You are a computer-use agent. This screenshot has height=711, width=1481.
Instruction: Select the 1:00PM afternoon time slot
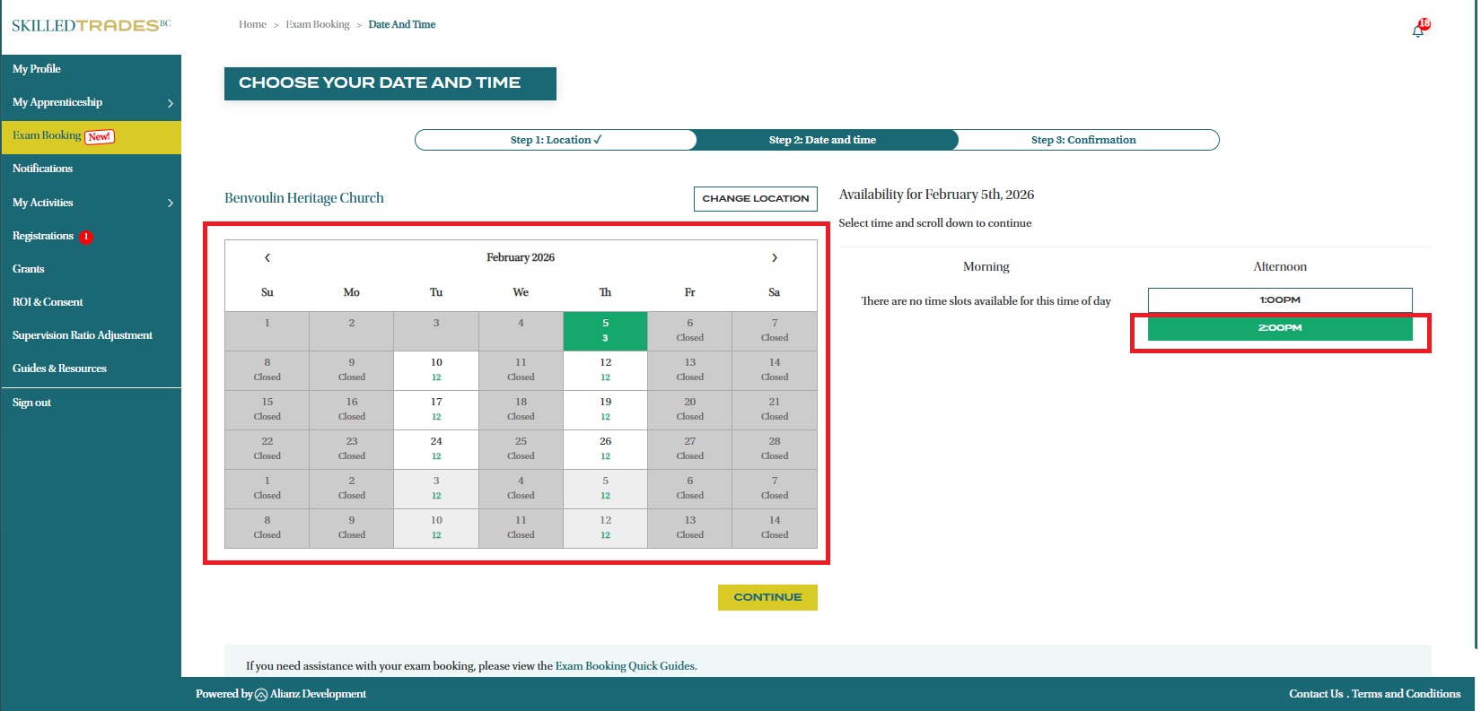1279,300
